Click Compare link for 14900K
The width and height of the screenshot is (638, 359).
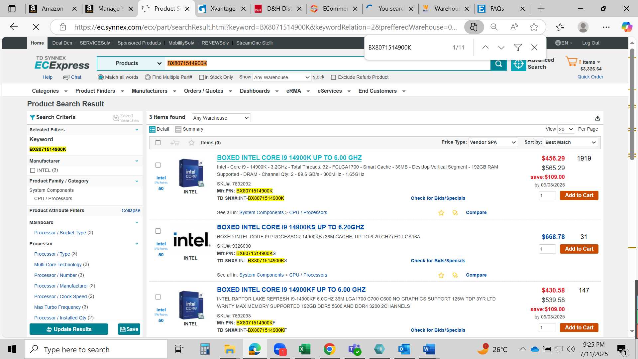pos(476,213)
